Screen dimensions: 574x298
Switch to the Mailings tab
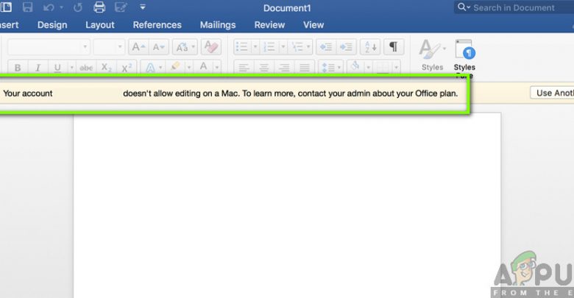(218, 25)
